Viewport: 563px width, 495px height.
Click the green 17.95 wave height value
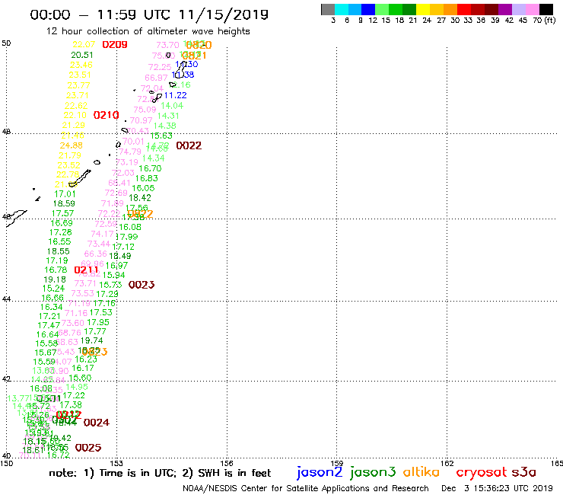98,322
